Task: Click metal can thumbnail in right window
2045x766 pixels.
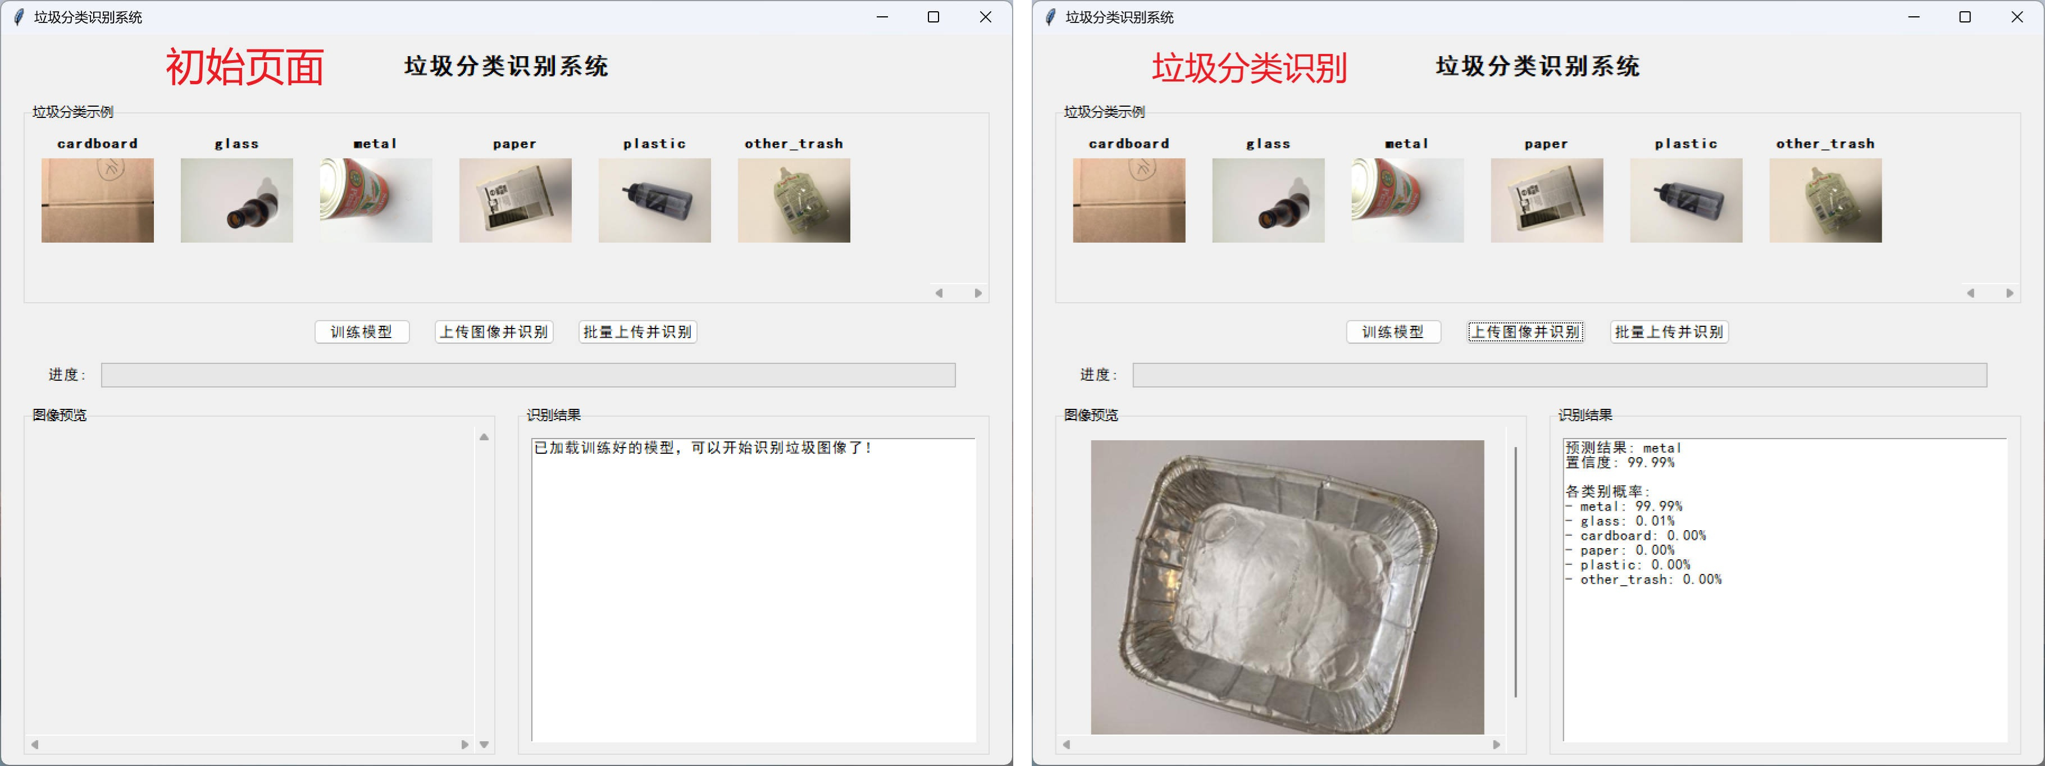Action: point(1408,200)
